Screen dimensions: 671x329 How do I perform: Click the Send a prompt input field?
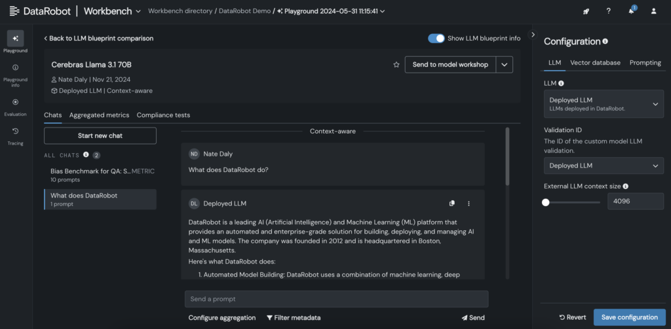coord(336,299)
